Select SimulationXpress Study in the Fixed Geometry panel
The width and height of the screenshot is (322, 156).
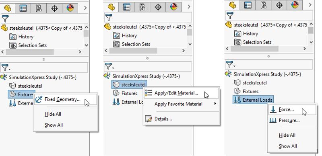coord(39,77)
